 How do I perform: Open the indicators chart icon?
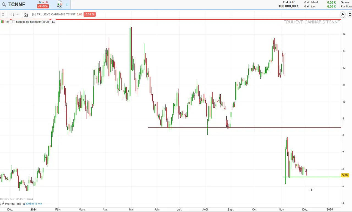coord(26,15)
